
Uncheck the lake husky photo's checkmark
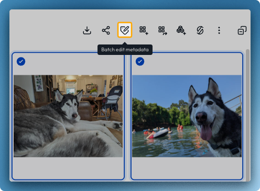click(x=140, y=61)
